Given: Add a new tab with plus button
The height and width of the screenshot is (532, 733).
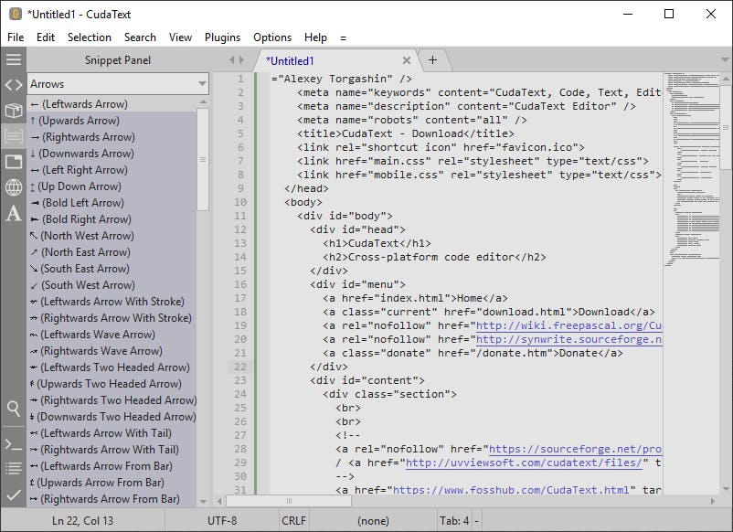Looking at the screenshot, I should pos(432,60).
